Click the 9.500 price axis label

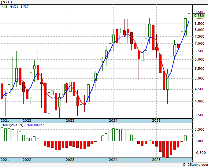199,12
